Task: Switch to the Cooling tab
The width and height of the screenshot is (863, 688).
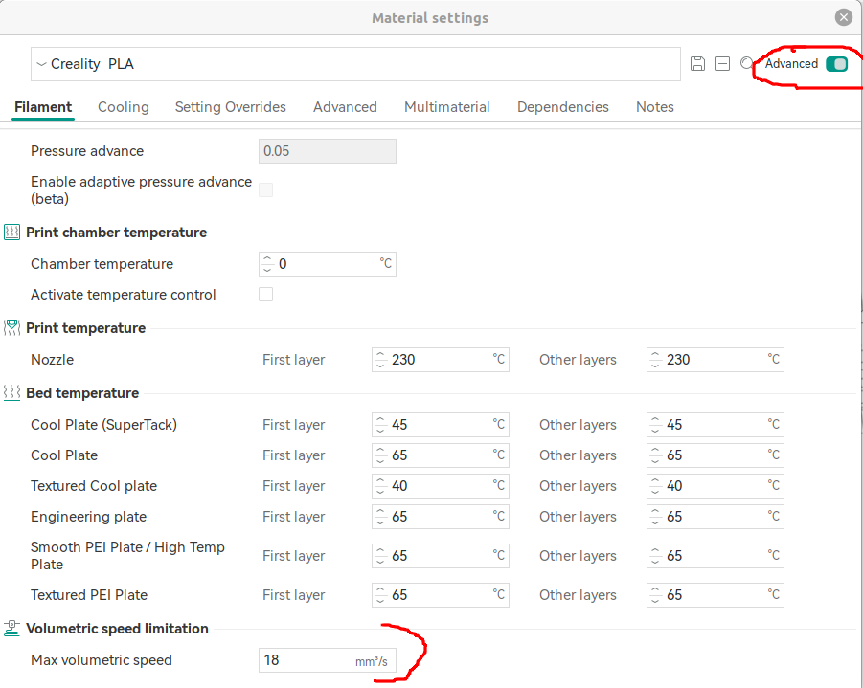Action: pos(124,107)
